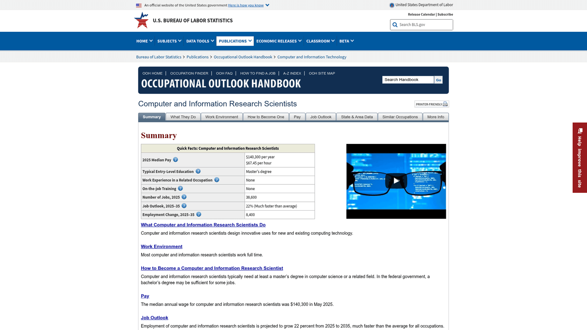Screen dimensions: 587x330
Task: Click the Subscribe link
Action: pyautogui.click(x=445, y=14)
